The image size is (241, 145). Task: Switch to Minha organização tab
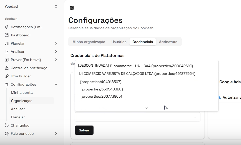click(89, 42)
